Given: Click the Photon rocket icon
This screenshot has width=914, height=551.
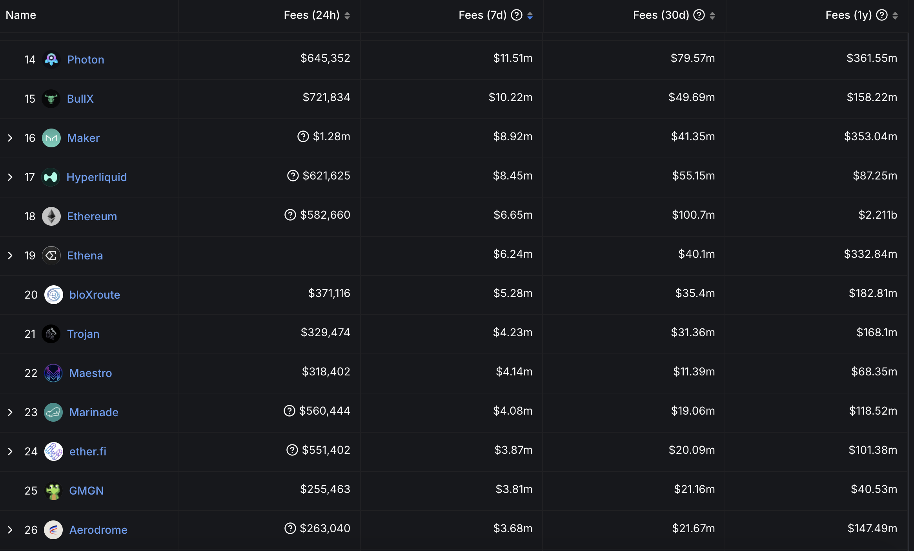Looking at the screenshot, I should click(x=51, y=59).
